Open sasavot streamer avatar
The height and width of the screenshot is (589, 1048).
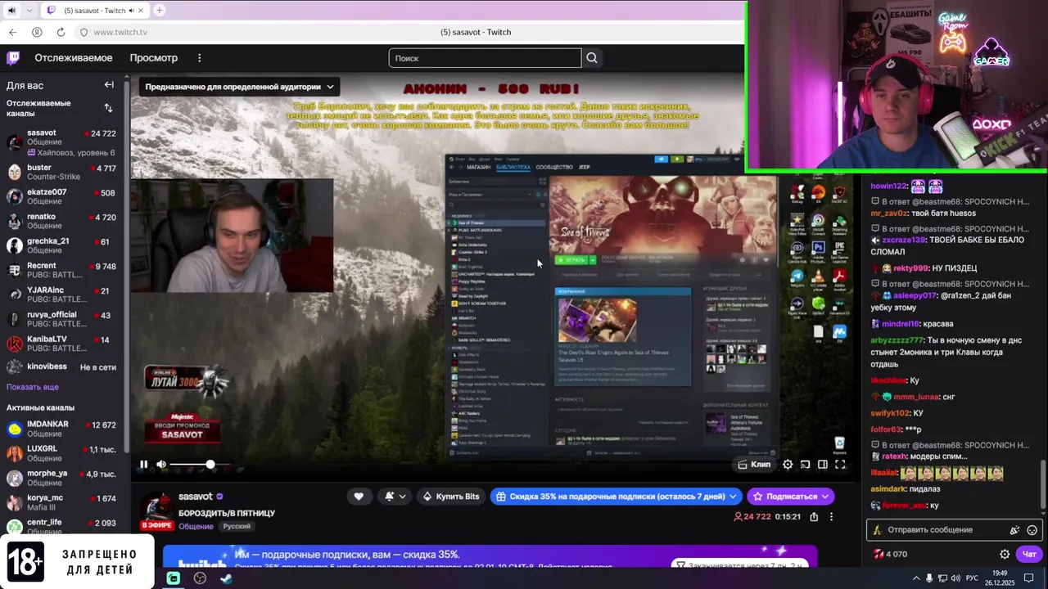click(156, 508)
